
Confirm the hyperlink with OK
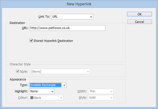140,14
